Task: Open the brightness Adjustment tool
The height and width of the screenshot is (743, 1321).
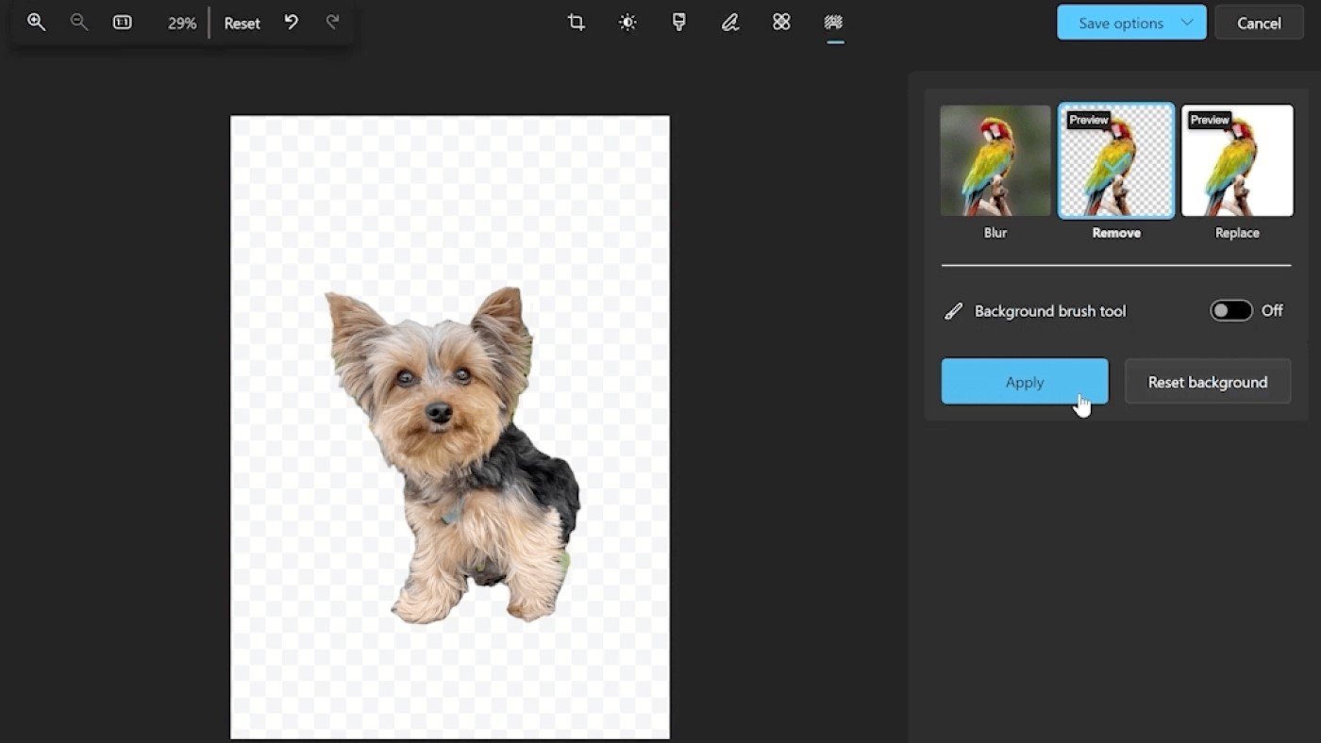Action: (x=627, y=23)
